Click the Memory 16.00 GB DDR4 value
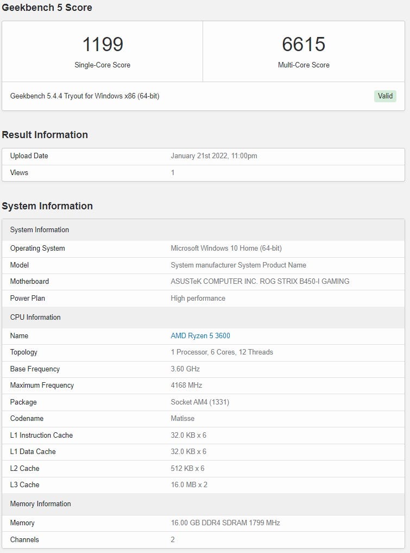 (x=225, y=523)
